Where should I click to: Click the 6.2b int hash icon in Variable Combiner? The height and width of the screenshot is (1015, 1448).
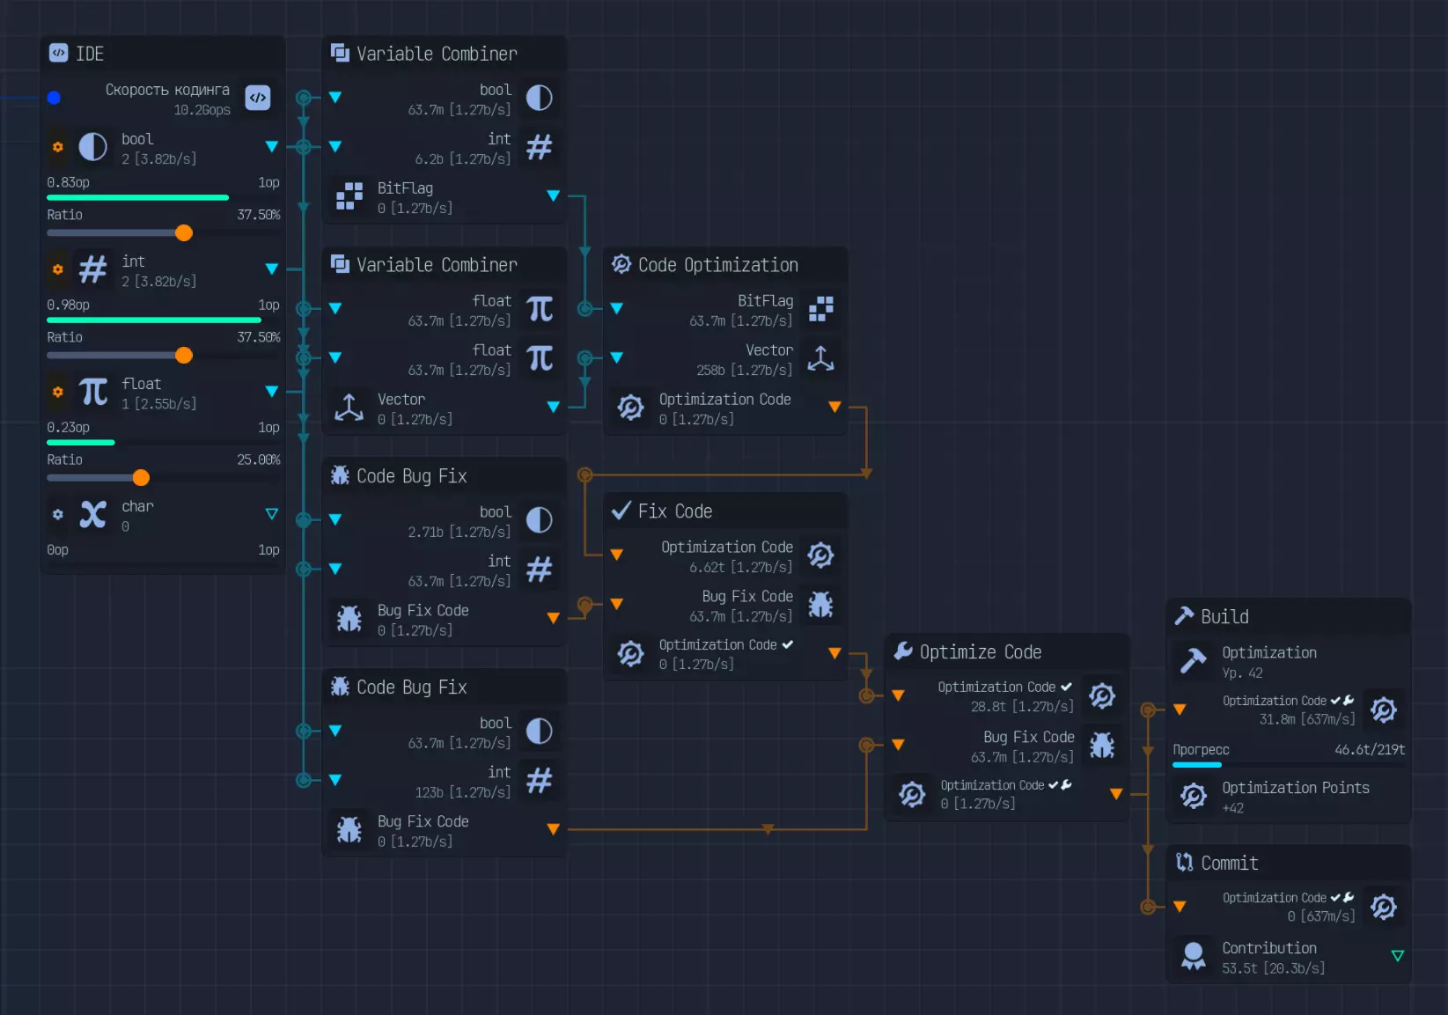pyautogui.click(x=540, y=147)
